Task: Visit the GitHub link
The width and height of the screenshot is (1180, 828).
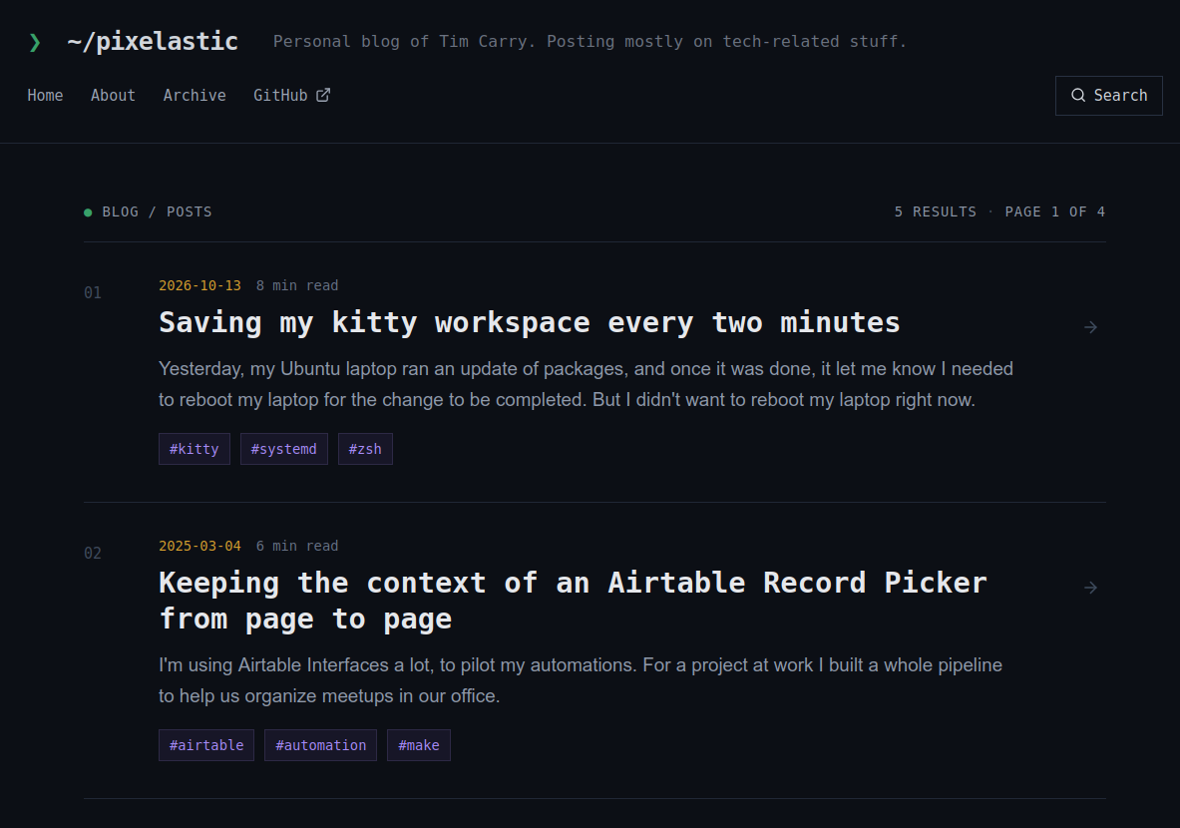Action: pyautogui.click(x=291, y=96)
